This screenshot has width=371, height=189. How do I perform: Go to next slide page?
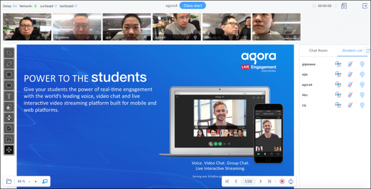[x=260, y=182]
